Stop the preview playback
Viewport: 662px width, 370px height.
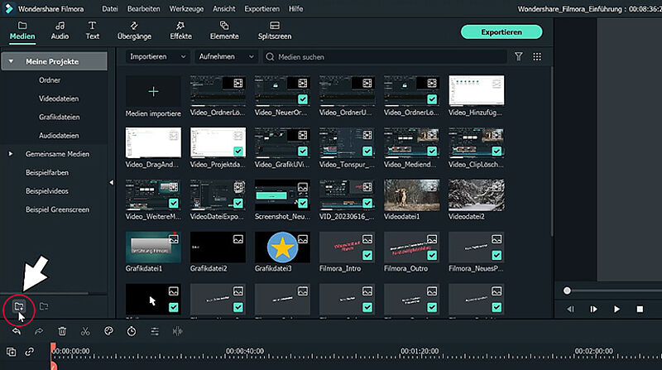pyautogui.click(x=640, y=310)
